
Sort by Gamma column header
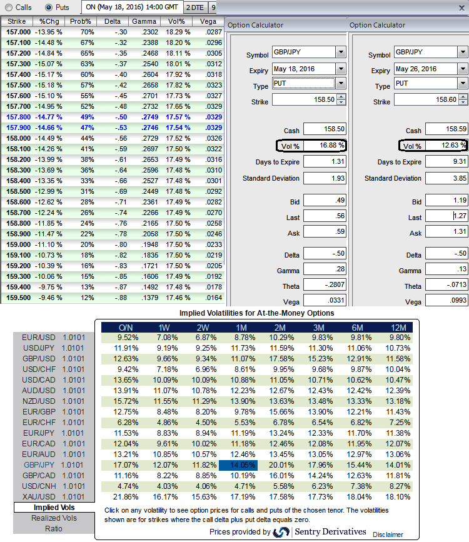(x=144, y=21)
